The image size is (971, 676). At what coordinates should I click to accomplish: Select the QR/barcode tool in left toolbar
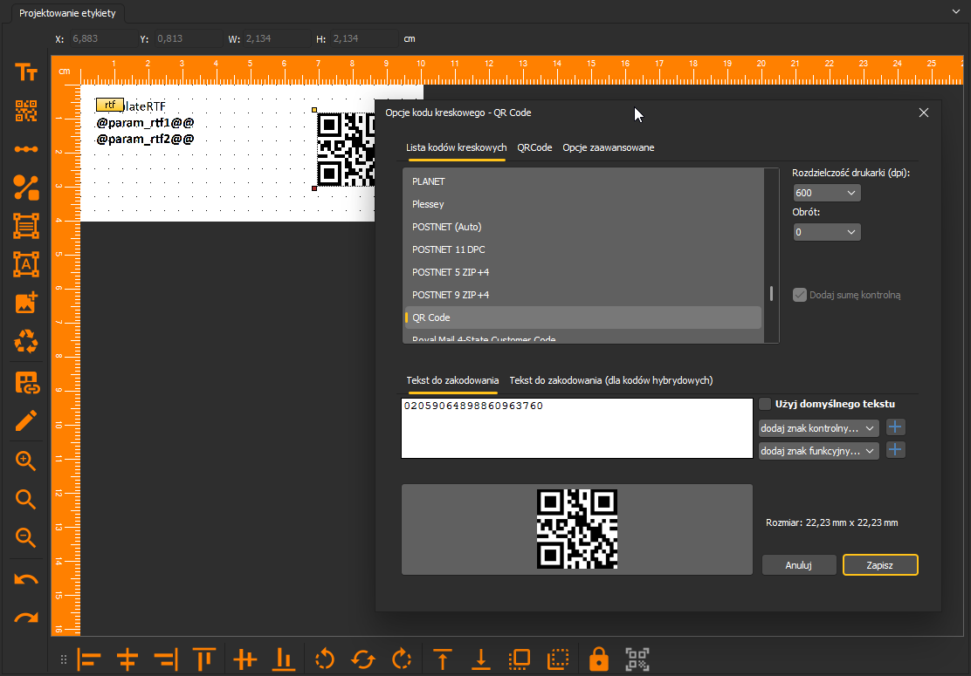(26, 111)
